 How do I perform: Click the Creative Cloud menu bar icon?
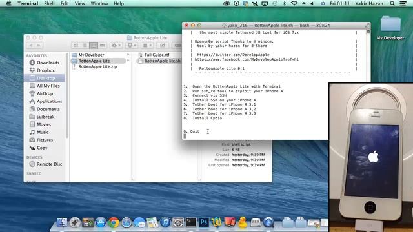point(227,3)
